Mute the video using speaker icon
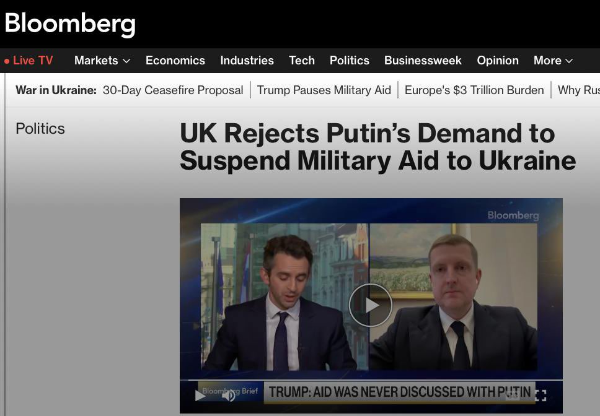Image resolution: width=600 pixels, height=416 pixels. (x=229, y=396)
